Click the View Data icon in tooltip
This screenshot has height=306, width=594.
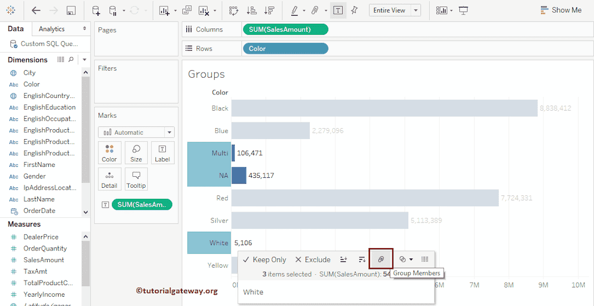[425, 260]
